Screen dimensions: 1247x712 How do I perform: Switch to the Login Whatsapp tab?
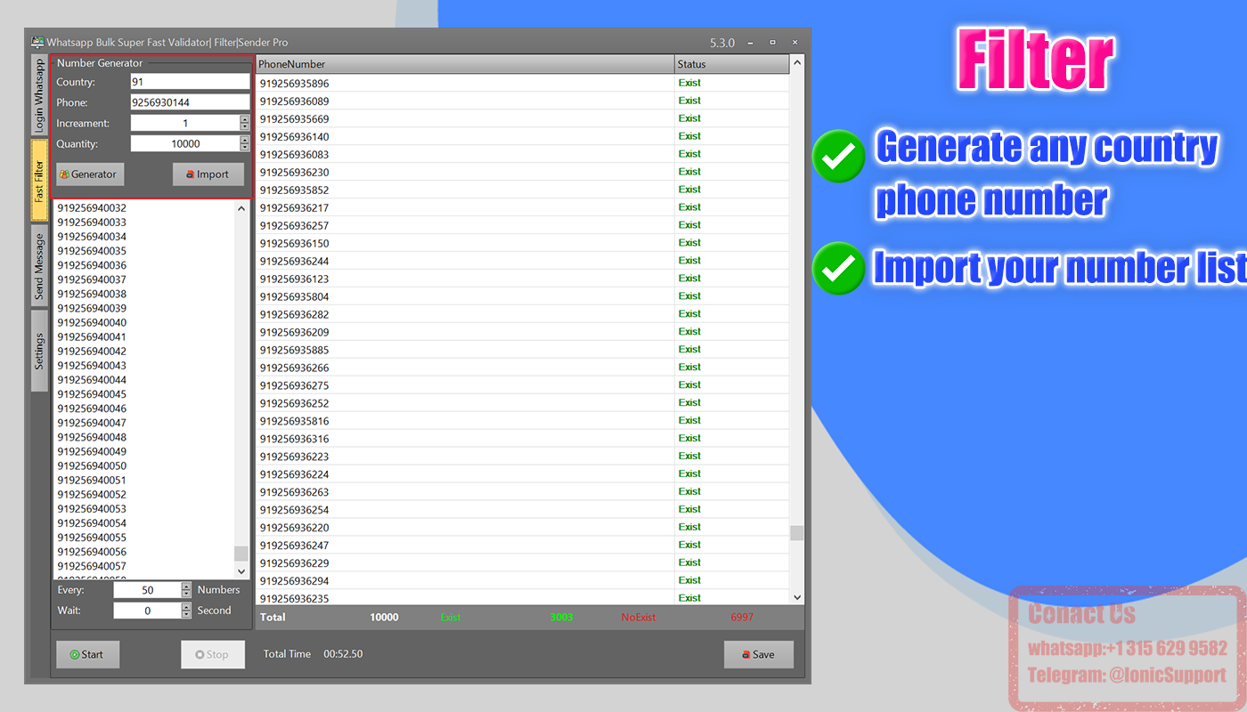point(39,96)
